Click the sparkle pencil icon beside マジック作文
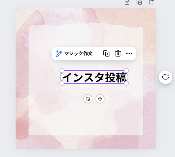The image size is (175, 157). tap(59, 54)
